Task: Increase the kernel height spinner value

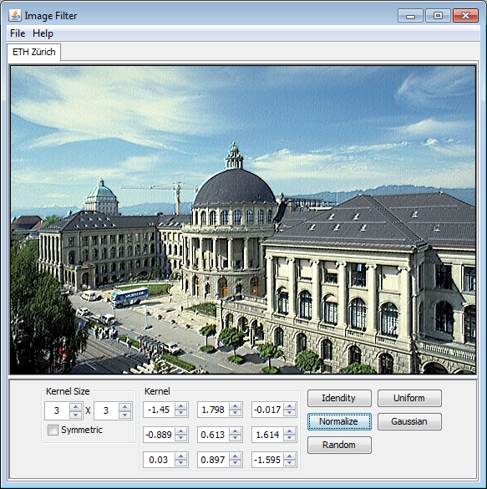Action: click(125, 407)
